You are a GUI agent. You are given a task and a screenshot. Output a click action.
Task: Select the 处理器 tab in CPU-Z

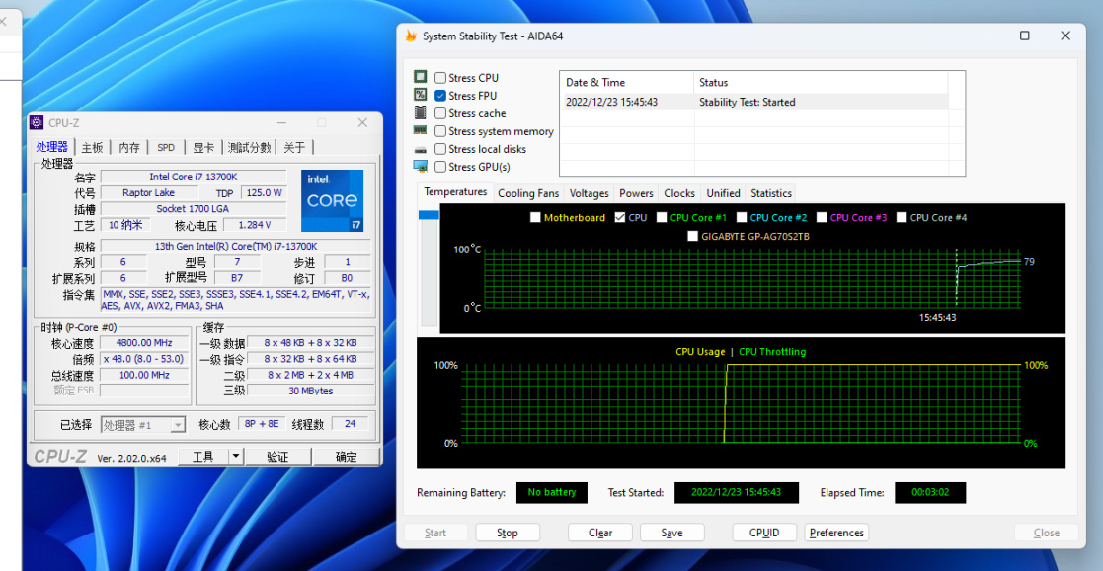52,147
